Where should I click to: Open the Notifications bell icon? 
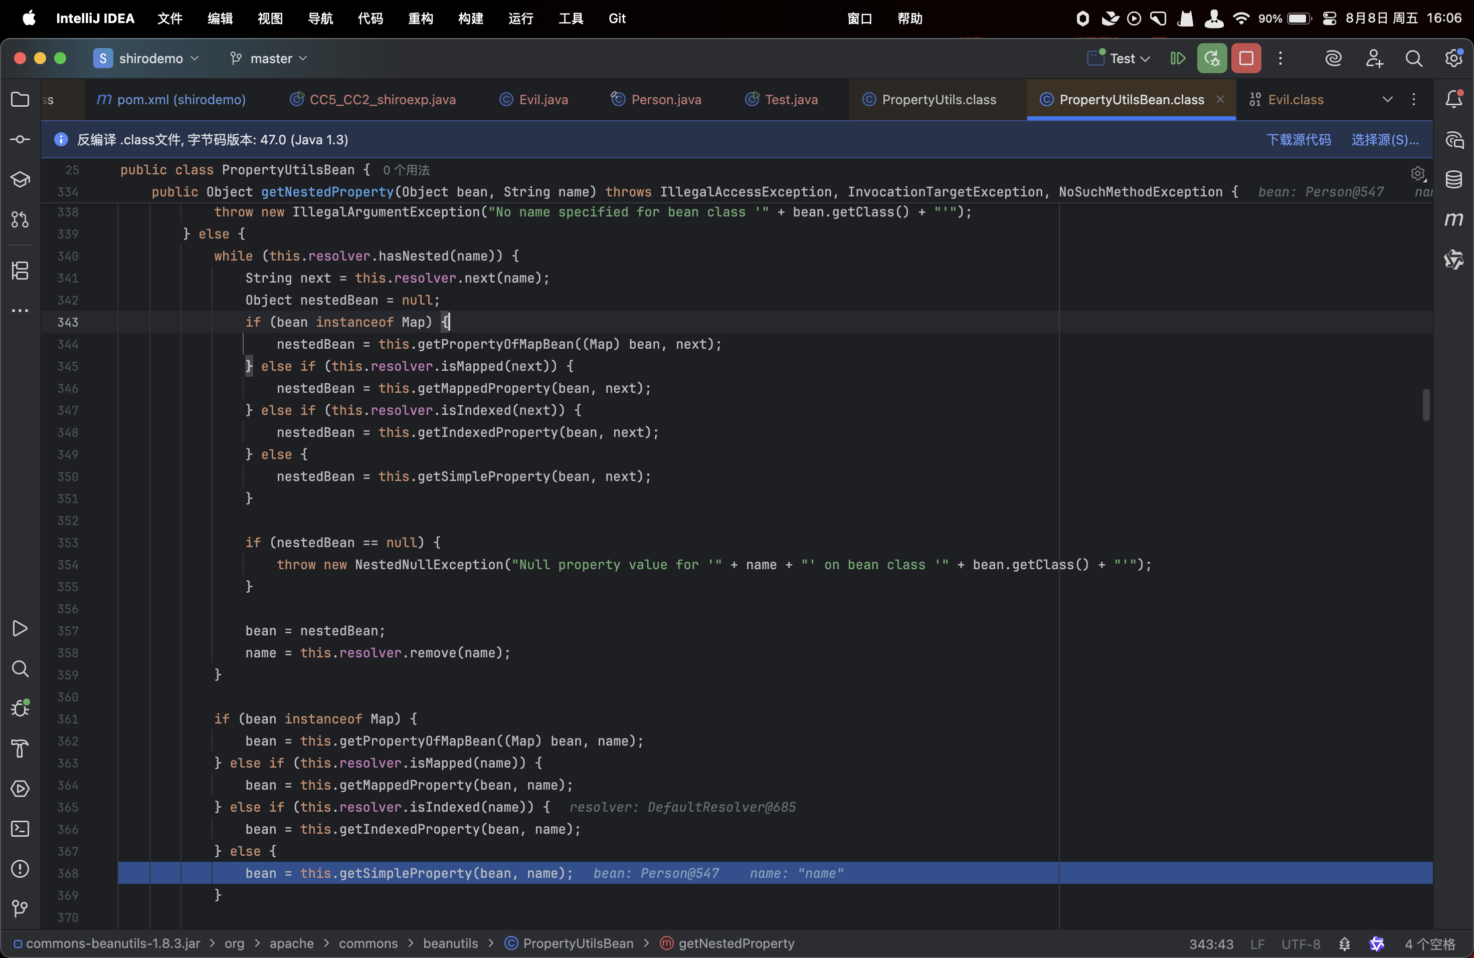click(x=1453, y=100)
